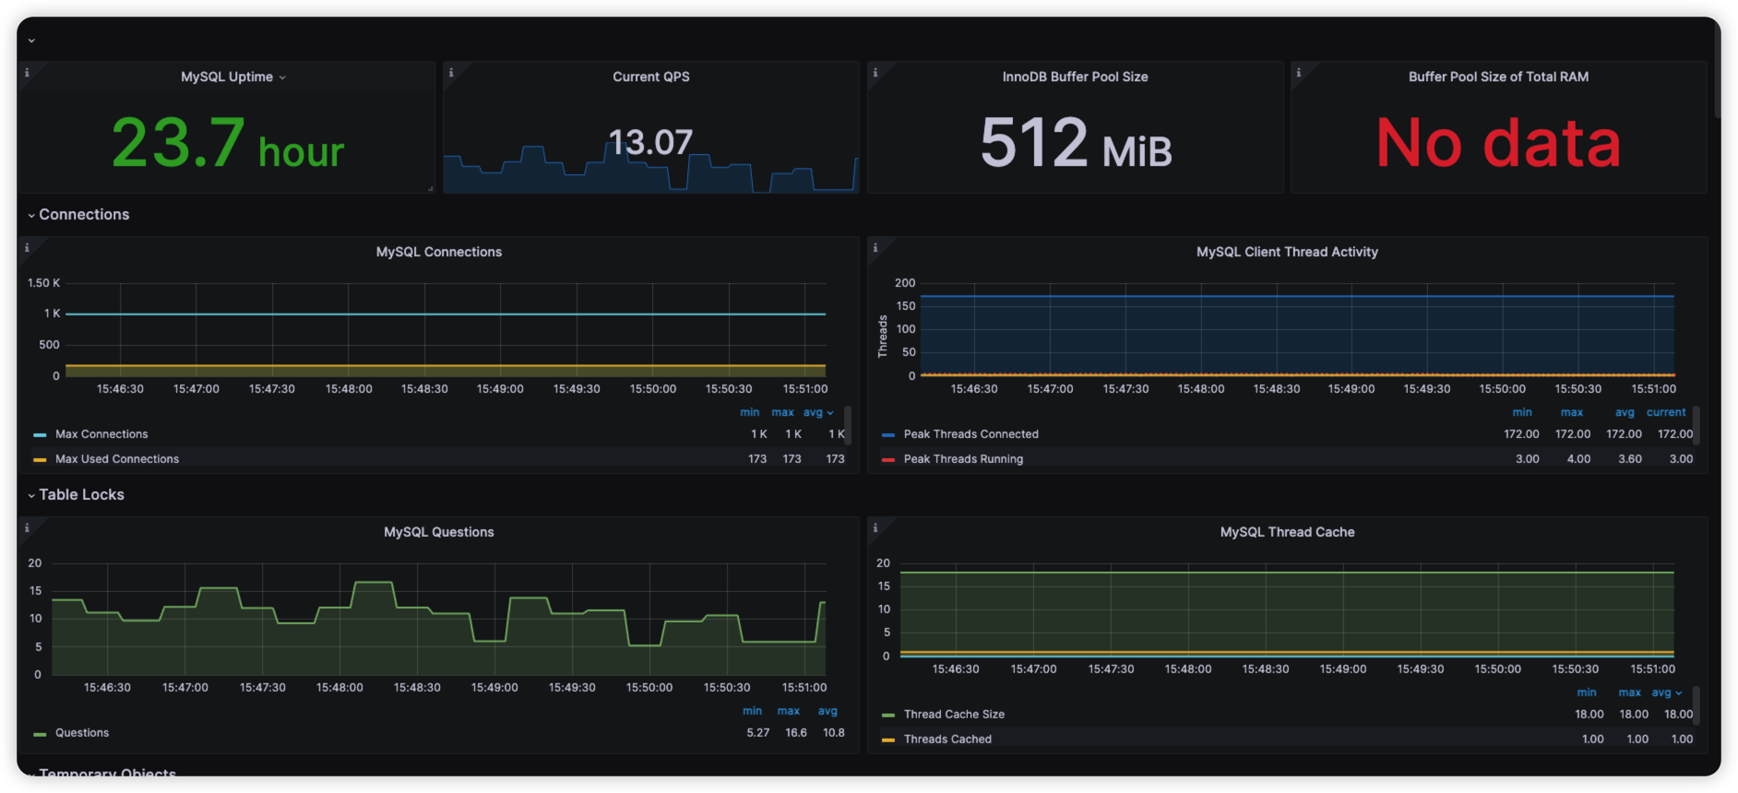Sort Client Thread Activity legend by max
The image size is (1738, 793).
1572,412
